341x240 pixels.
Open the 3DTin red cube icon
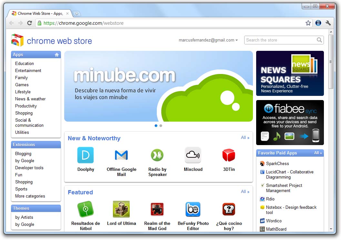click(229, 155)
